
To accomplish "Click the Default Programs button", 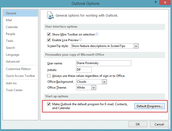I will coord(149,106).
